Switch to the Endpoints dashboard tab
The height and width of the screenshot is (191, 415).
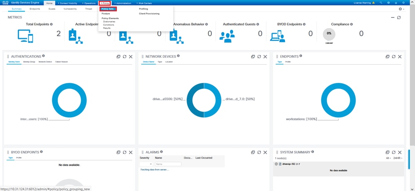pyautogui.click(x=35, y=9)
